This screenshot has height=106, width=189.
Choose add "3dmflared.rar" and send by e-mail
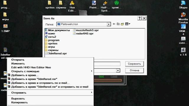[50, 87]
